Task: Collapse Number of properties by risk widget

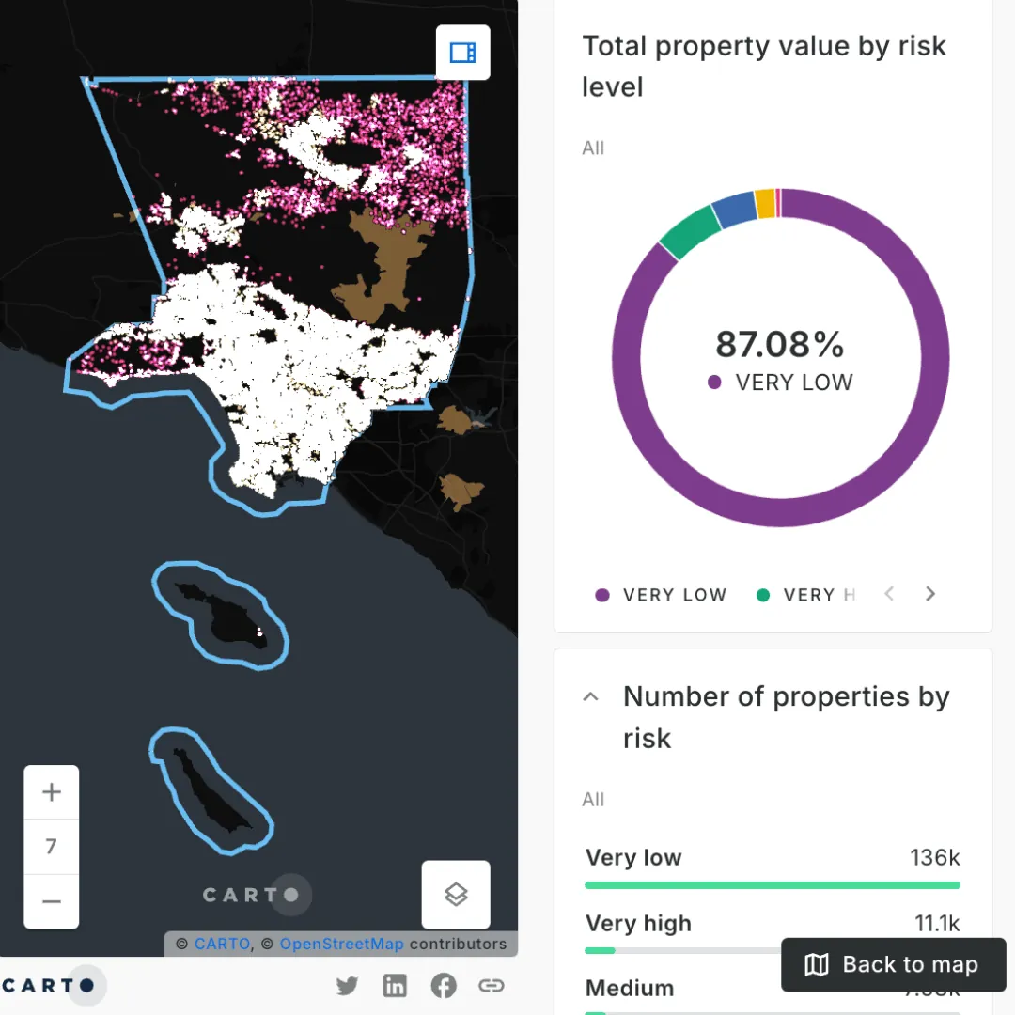Action: 591,697
